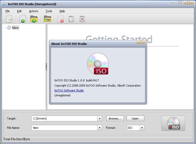
Task: Click the ISO disc logo in About dialog
Action: (x=98, y=64)
